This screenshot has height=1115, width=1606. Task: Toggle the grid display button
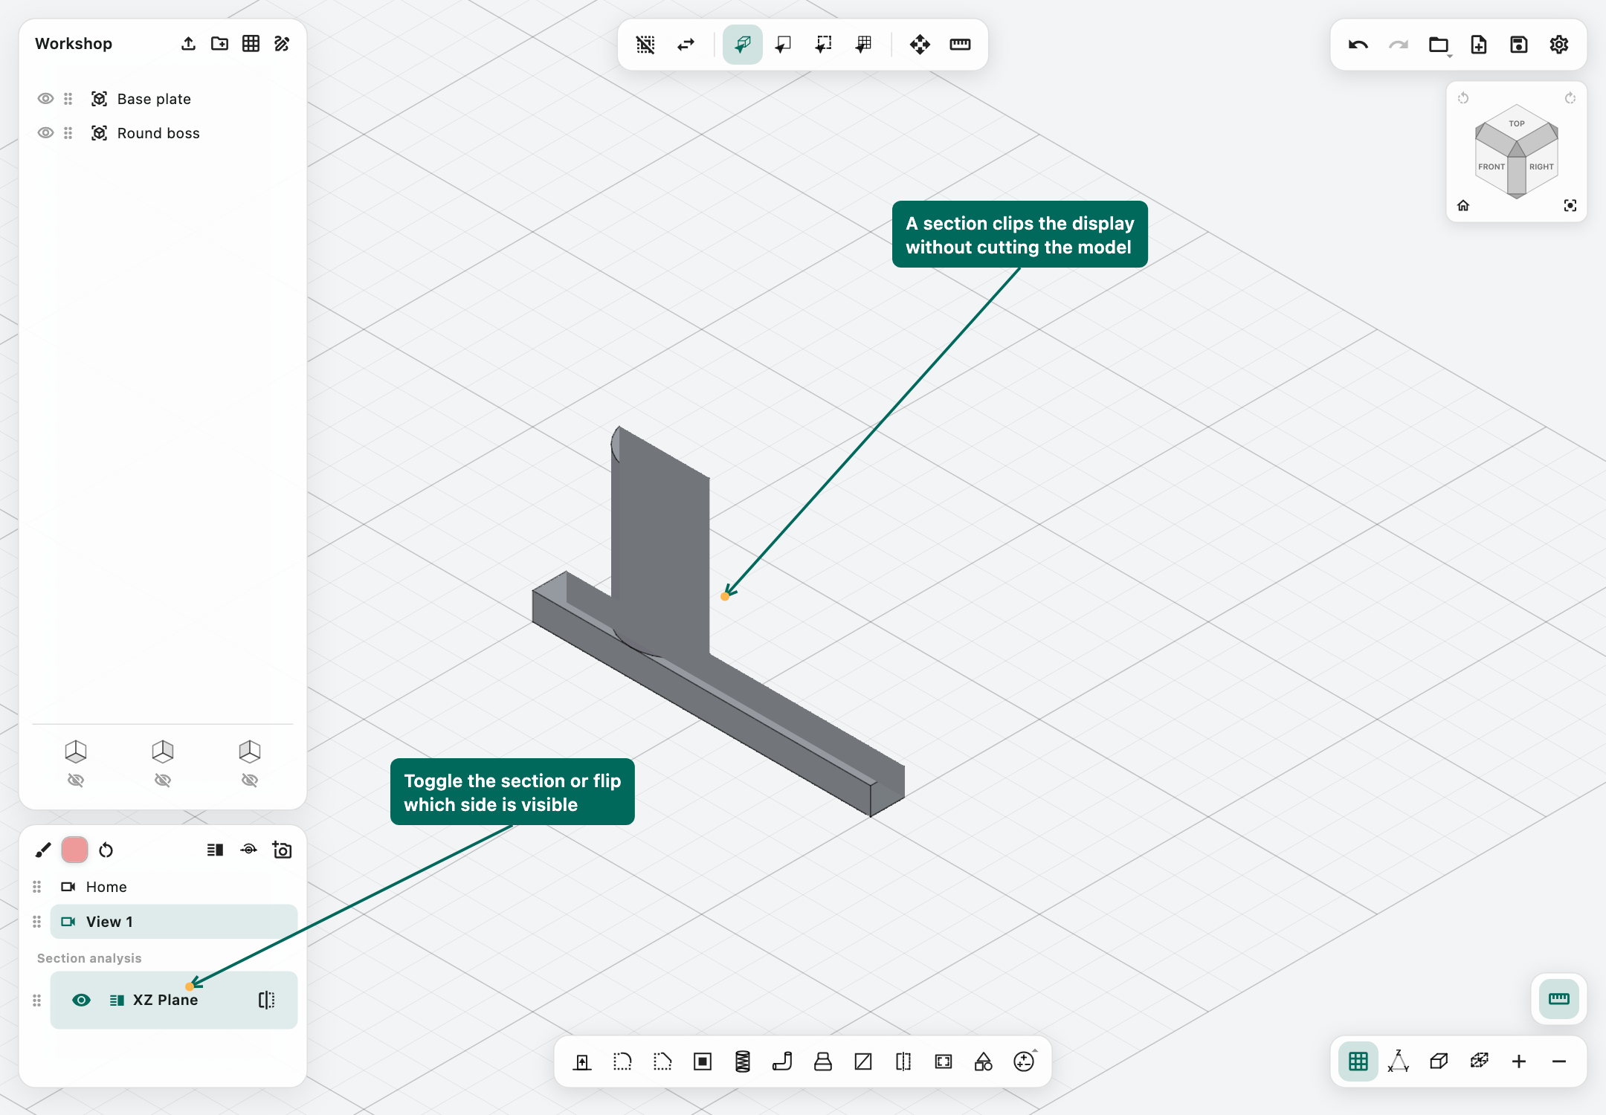tap(1358, 1061)
